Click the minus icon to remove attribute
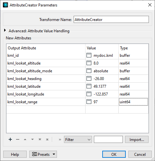Image resolution: width=155 pixels, height=161 pixels. coord(18,139)
